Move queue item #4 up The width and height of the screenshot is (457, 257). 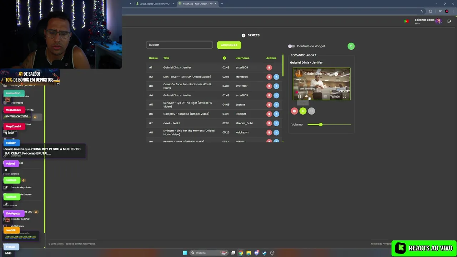[276, 95]
